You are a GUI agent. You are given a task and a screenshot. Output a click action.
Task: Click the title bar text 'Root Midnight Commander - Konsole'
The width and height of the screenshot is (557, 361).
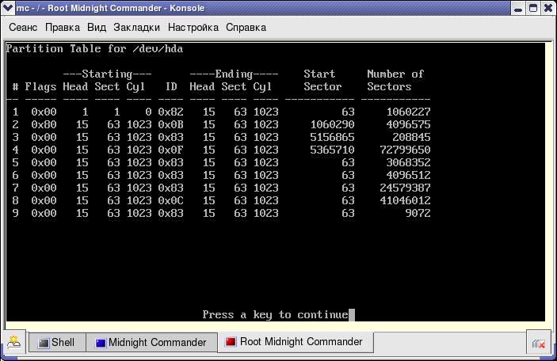coord(126,8)
